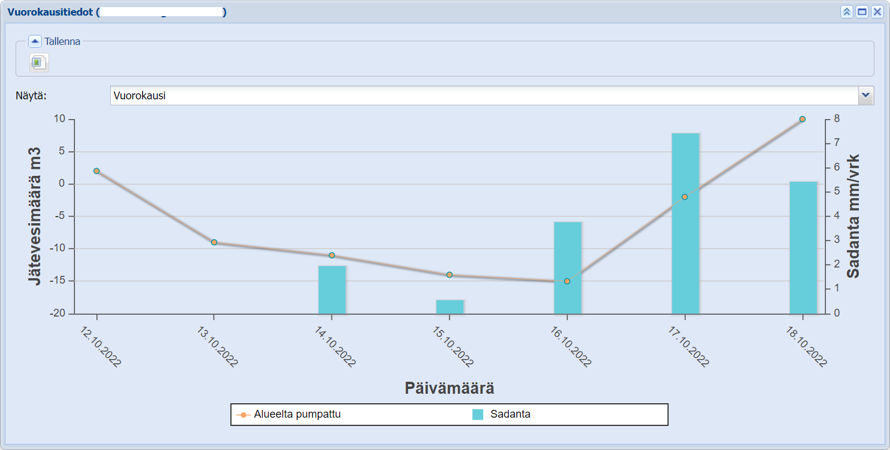Click the export image icon under Tallenna

point(39,62)
